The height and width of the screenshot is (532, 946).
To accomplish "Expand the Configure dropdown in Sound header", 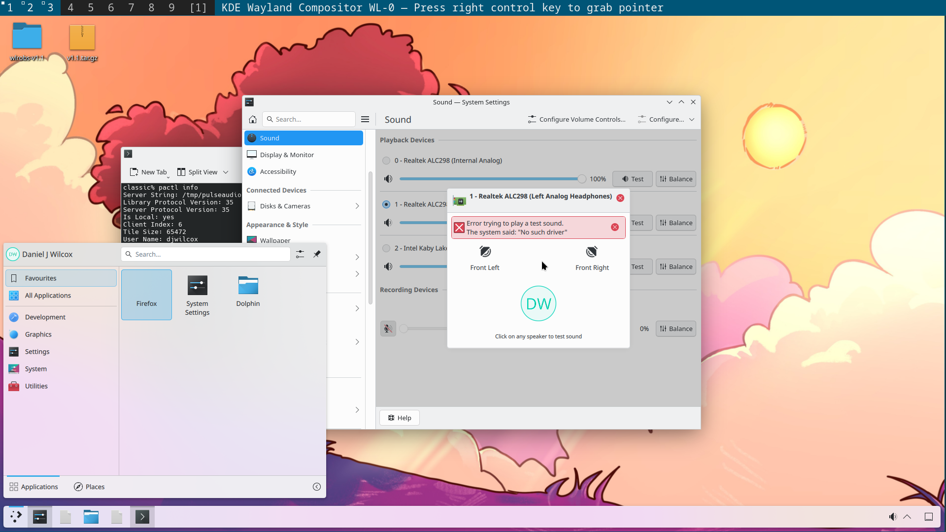I will [692, 119].
